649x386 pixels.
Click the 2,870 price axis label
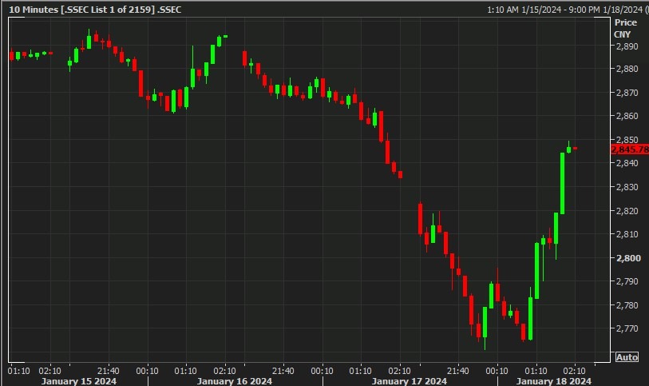click(627, 93)
